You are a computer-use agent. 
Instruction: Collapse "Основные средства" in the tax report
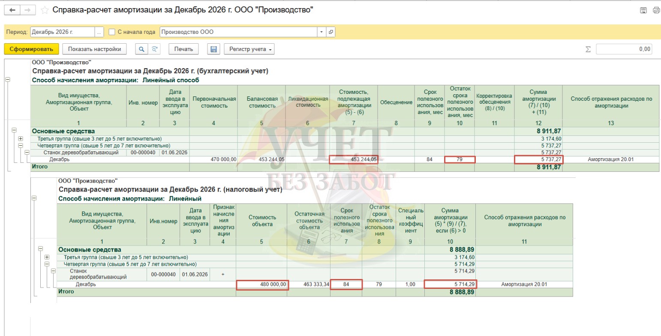coord(41,249)
